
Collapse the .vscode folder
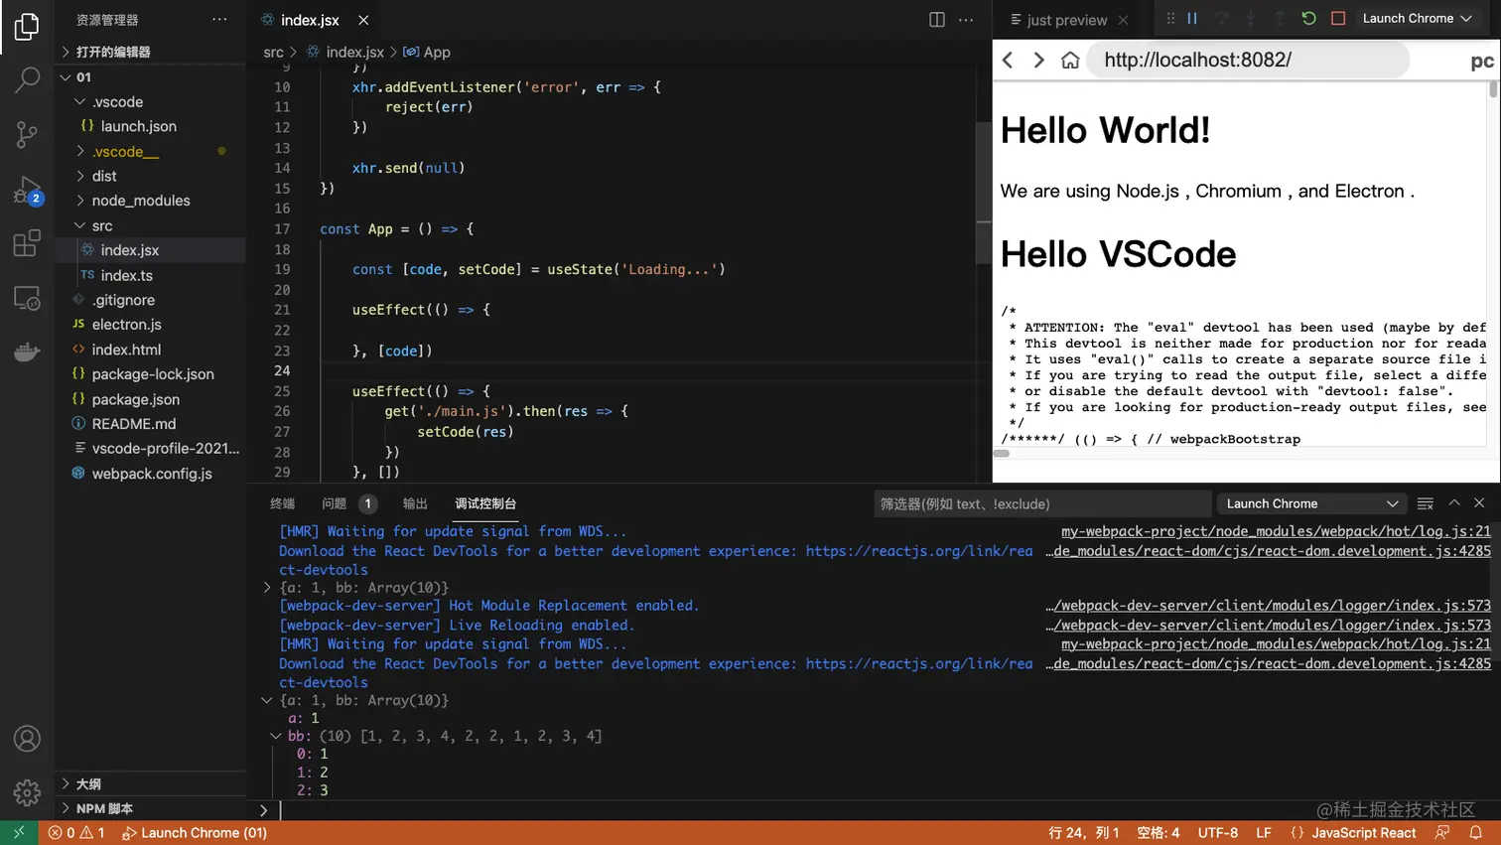[x=150, y=101]
